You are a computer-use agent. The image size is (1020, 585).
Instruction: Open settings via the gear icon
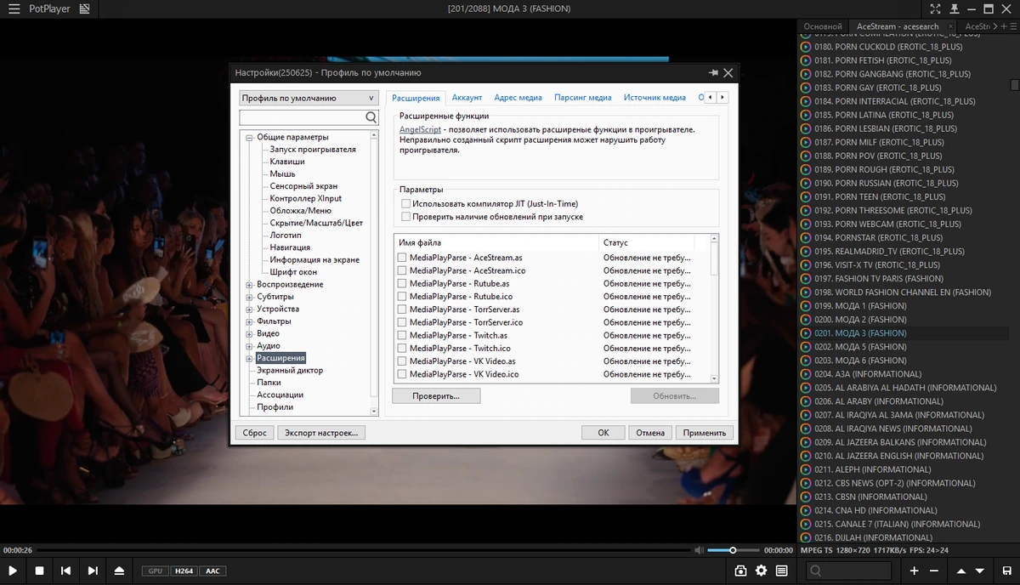(x=761, y=571)
